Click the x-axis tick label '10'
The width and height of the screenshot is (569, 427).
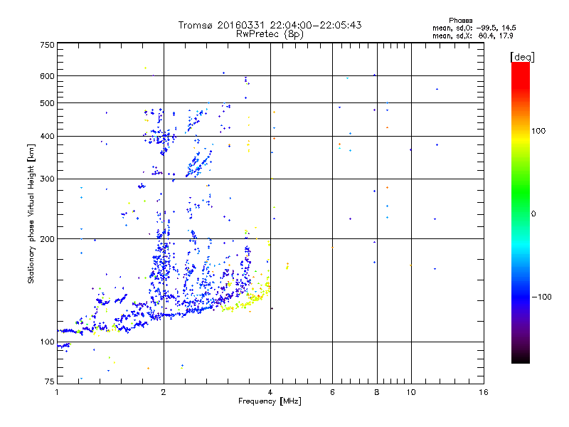click(x=411, y=392)
